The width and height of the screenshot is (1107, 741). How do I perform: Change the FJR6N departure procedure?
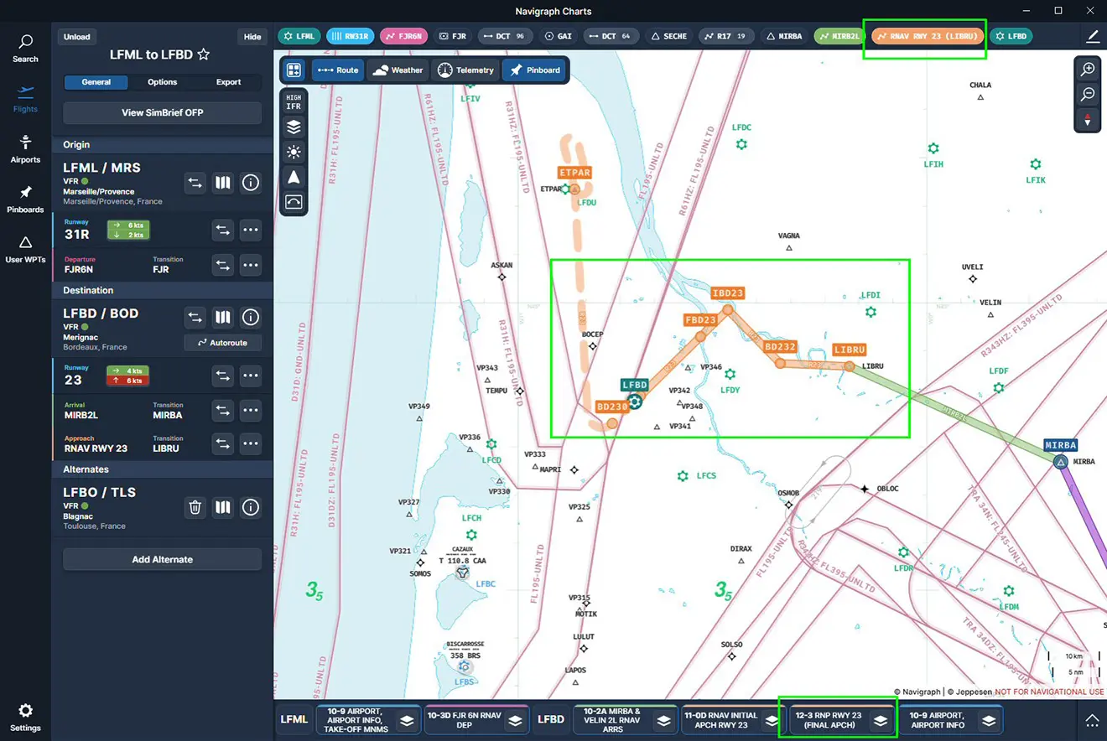coord(222,265)
